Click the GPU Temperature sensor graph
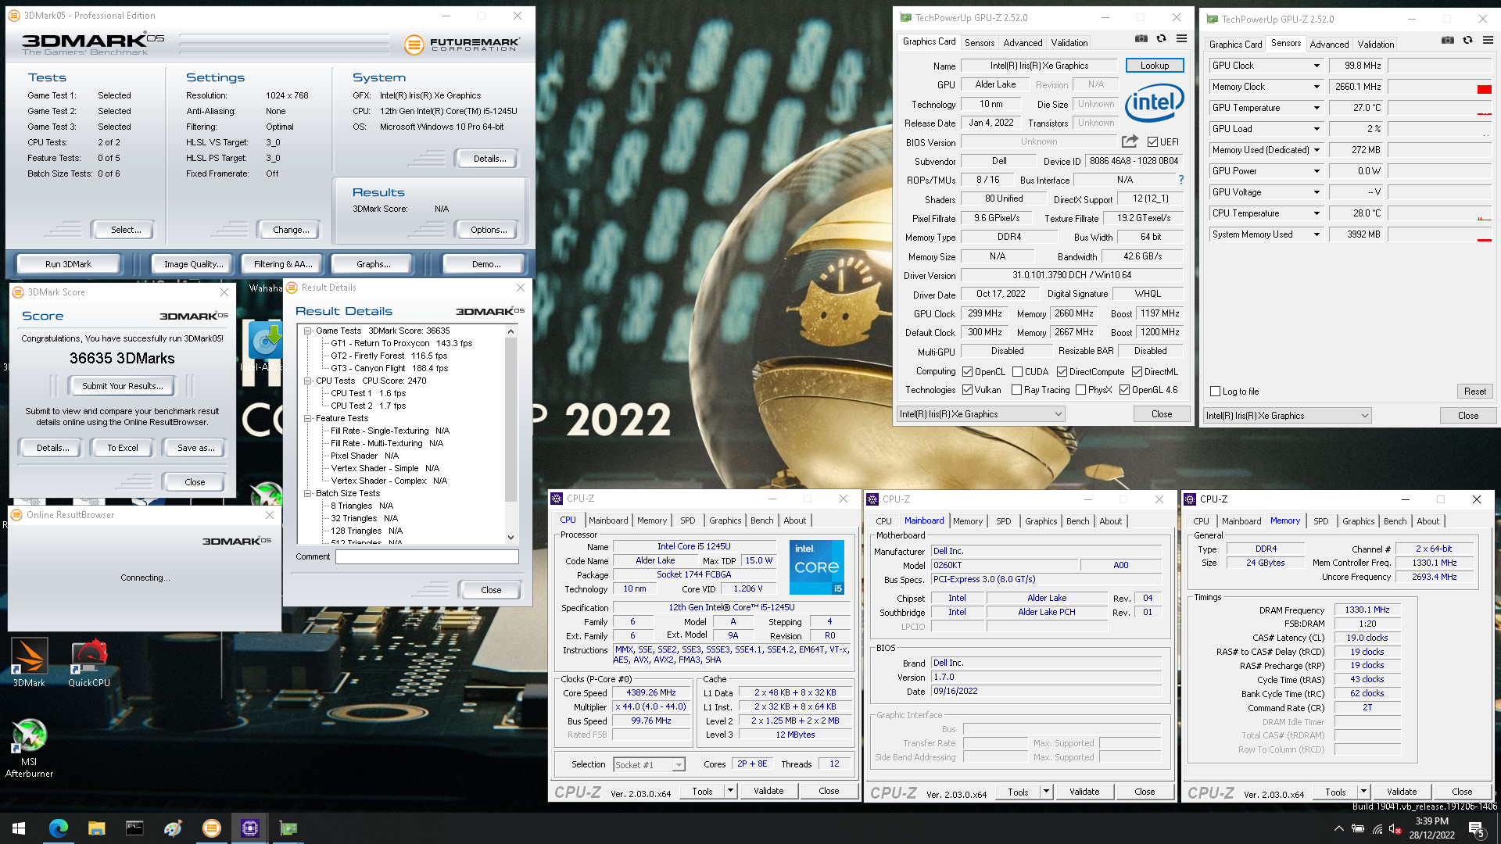 1441,108
